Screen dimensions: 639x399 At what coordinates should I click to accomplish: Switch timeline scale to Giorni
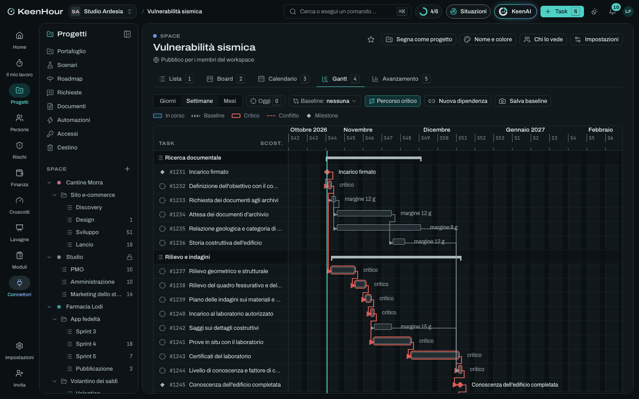[168, 101]
